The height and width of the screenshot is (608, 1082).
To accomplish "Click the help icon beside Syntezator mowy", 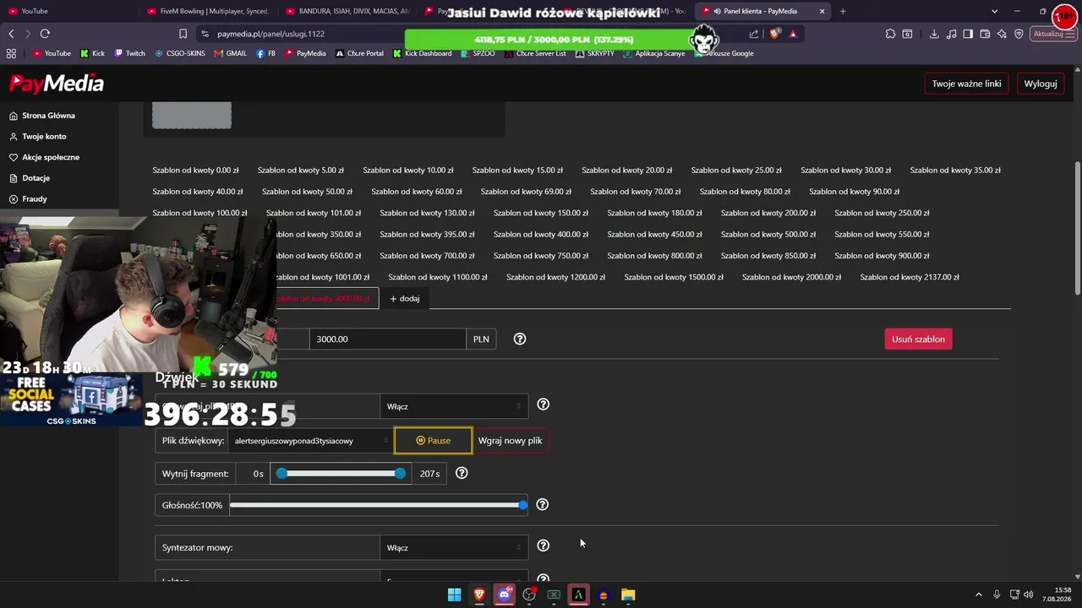I will tap(544, 546).
